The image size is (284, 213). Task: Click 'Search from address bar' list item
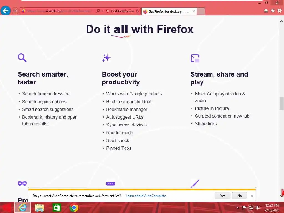click(x=47, y=94)
